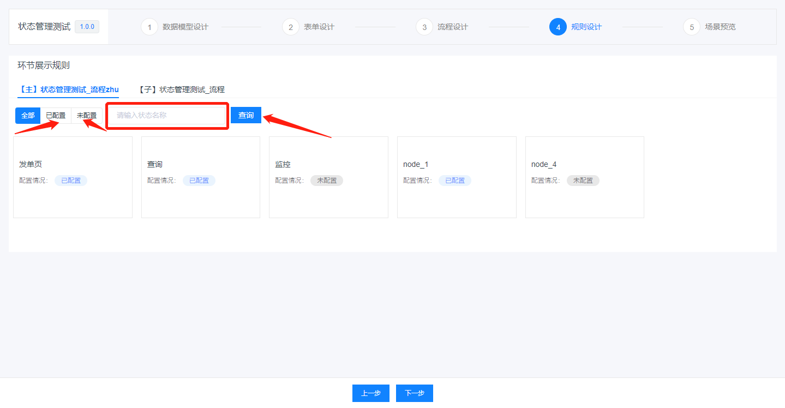785x408 pixels.
Task: Click 未配置 tag on 监控 card
Action: coord(327,181)
